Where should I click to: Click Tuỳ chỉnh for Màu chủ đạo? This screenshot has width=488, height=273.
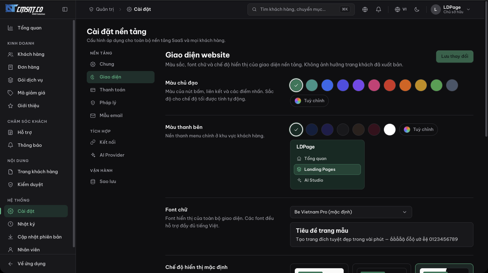309,101
